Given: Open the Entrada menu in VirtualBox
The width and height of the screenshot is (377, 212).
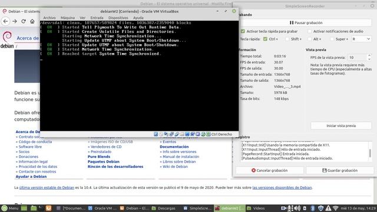Looking at the screenshot, I should click(x=97, y=18).
